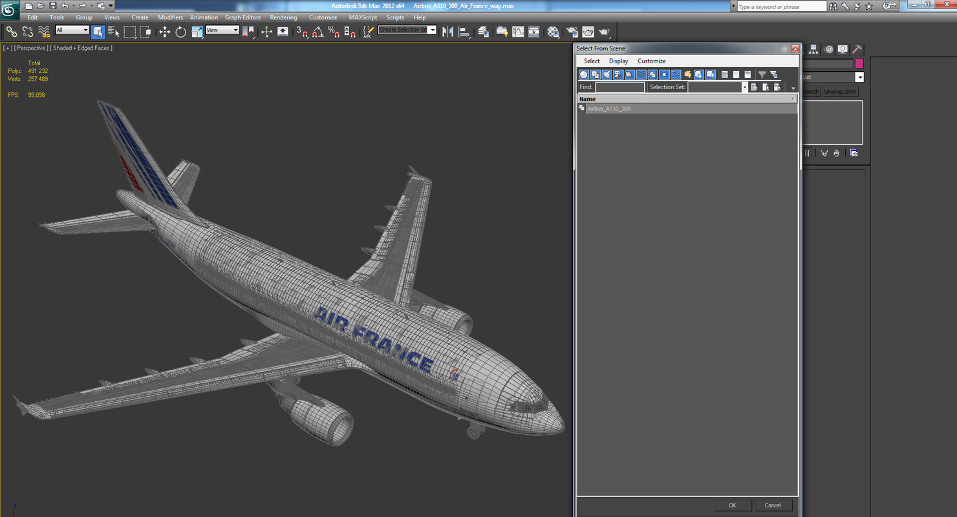Toggle Display Lights filter in dialog
Viewport: 957px width, 517px height.
607,75
